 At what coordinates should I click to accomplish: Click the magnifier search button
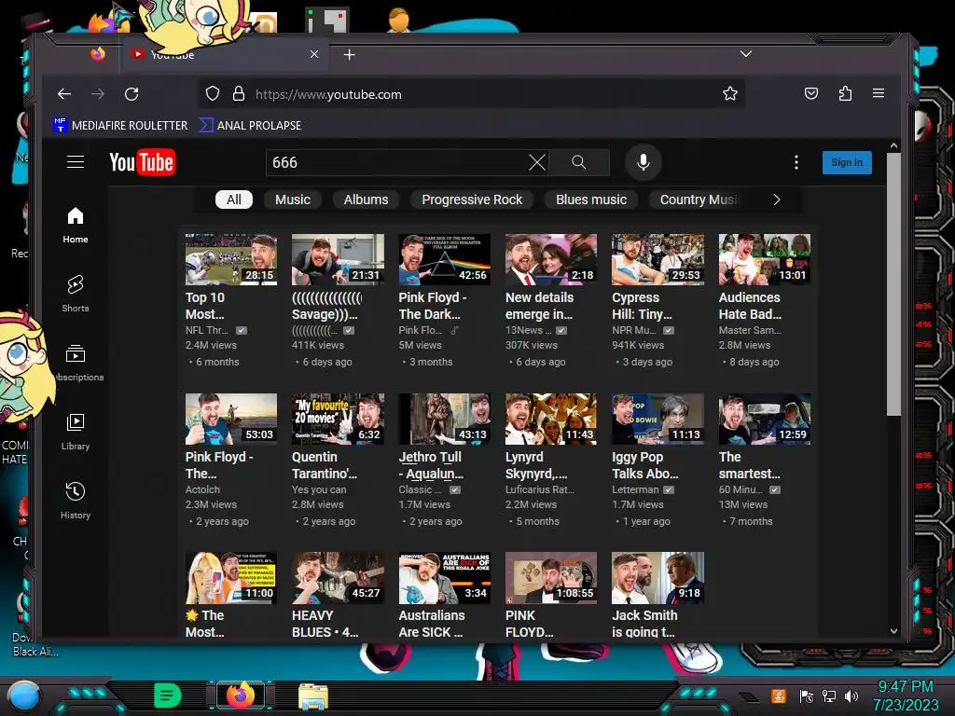578,162
